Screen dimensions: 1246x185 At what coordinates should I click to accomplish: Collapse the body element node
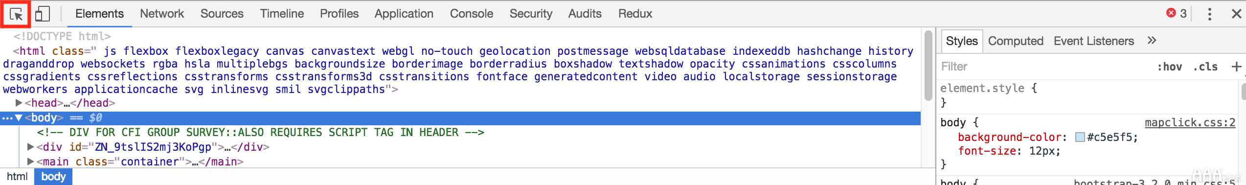click(x=19, y=117)
